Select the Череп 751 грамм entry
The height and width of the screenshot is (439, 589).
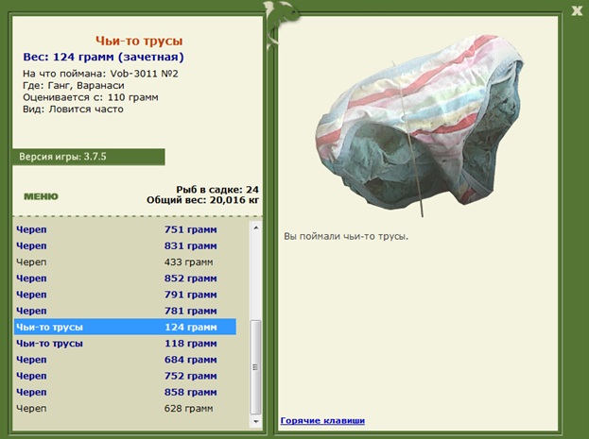(125, 229)
